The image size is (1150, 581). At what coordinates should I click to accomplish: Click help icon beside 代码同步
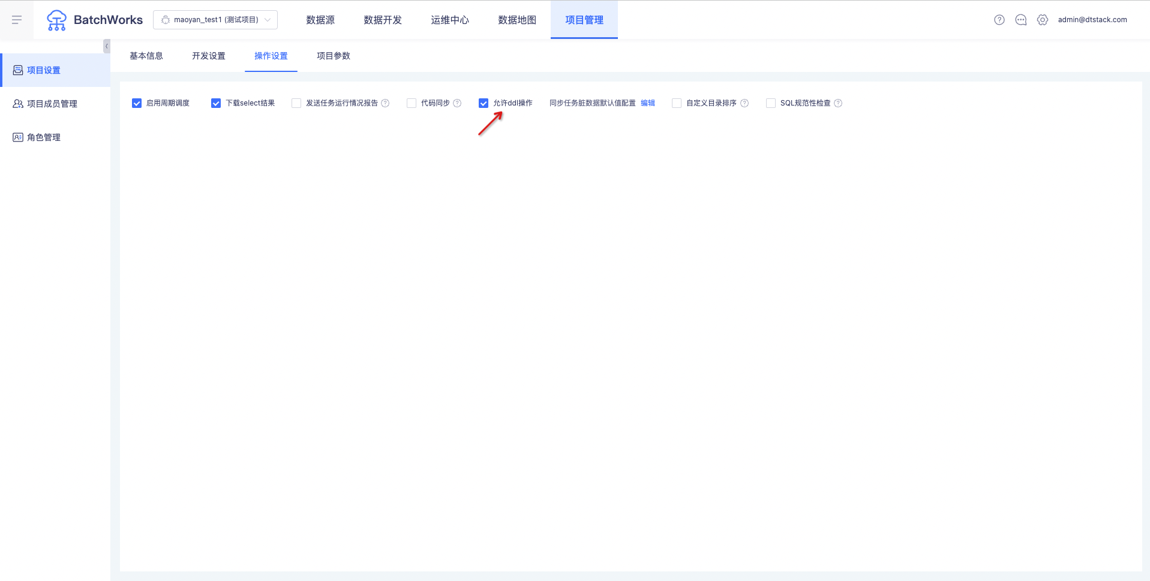click(x=457, y=103)
